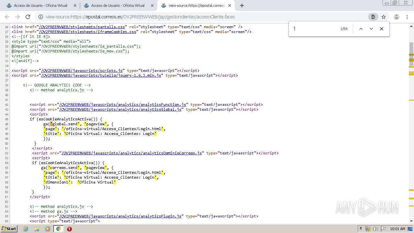Open the Windows Start menu
414x233 pixels.
click(9, 229)
